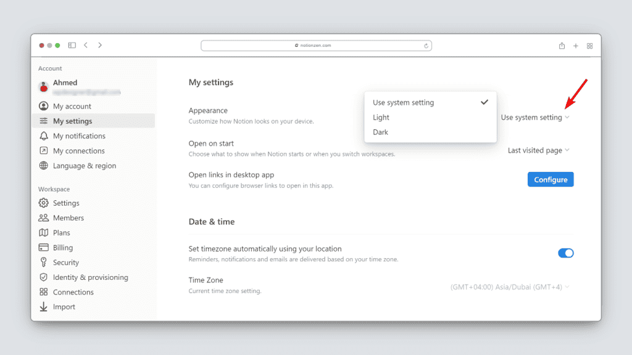Select the Connections icon in Workspace section
632x355 pixels.
click(43, 292)
